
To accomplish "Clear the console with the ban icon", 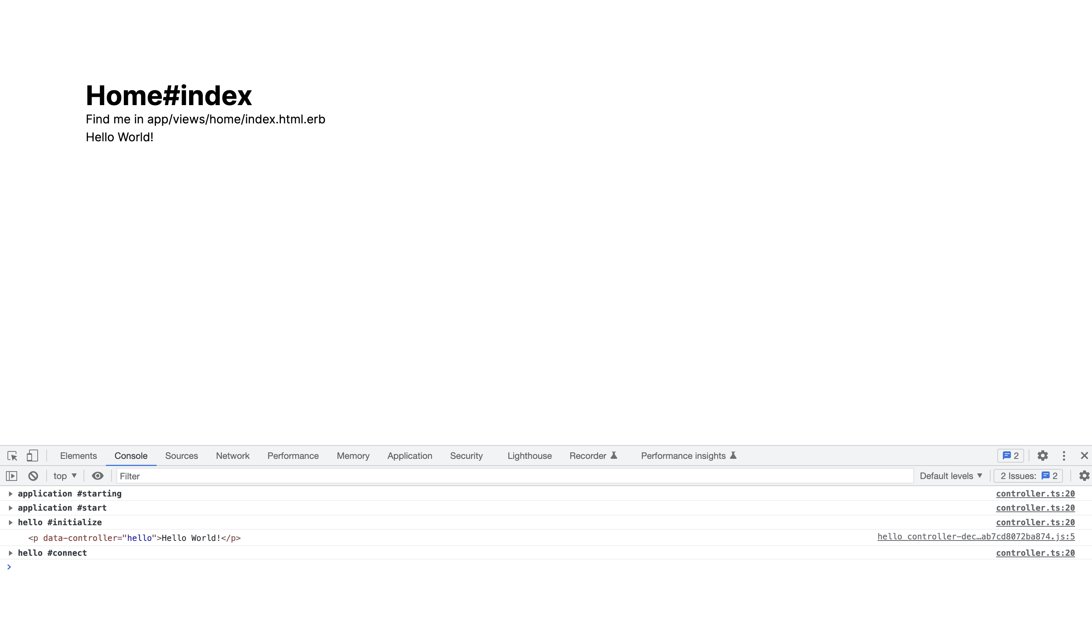I will point(33,476).
